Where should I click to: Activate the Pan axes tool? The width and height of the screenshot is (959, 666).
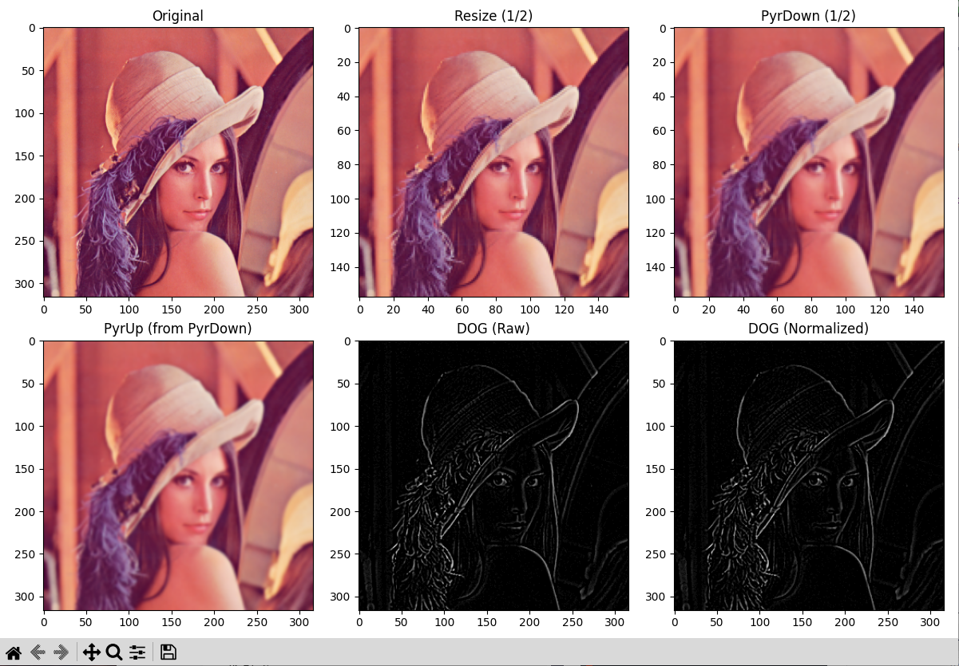(x=91, y=652)
